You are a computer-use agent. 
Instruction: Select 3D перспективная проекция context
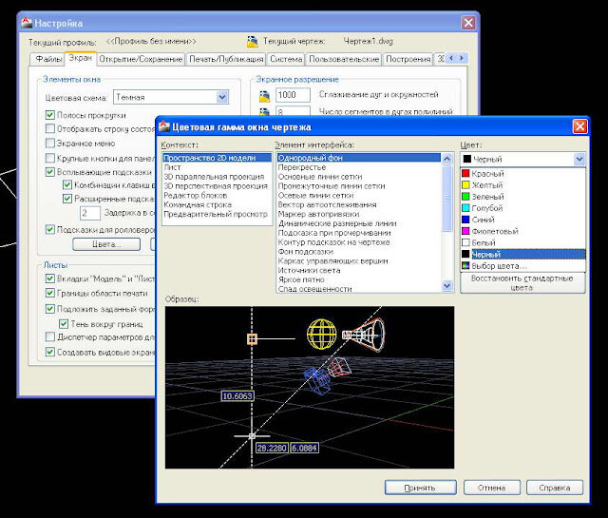(216, 186)
